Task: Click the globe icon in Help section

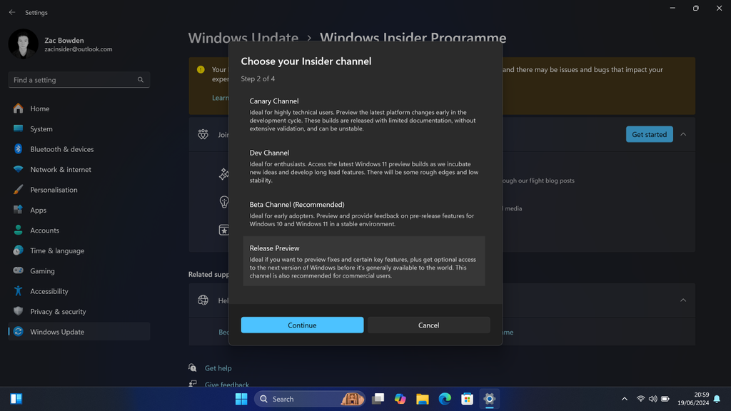Action: tap(203, 300)
